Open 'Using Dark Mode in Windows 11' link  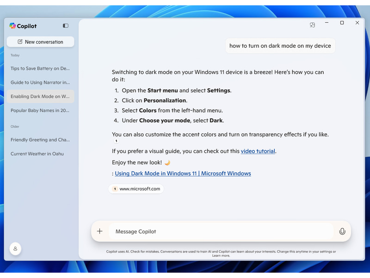tap(183, 173)
